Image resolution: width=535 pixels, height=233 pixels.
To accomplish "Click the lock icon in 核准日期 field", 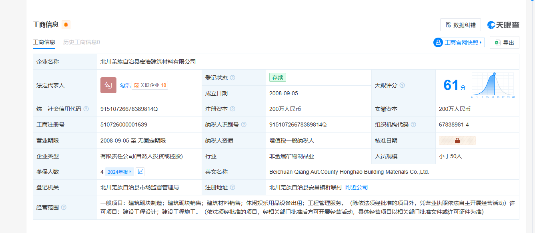I will (457, 141).
